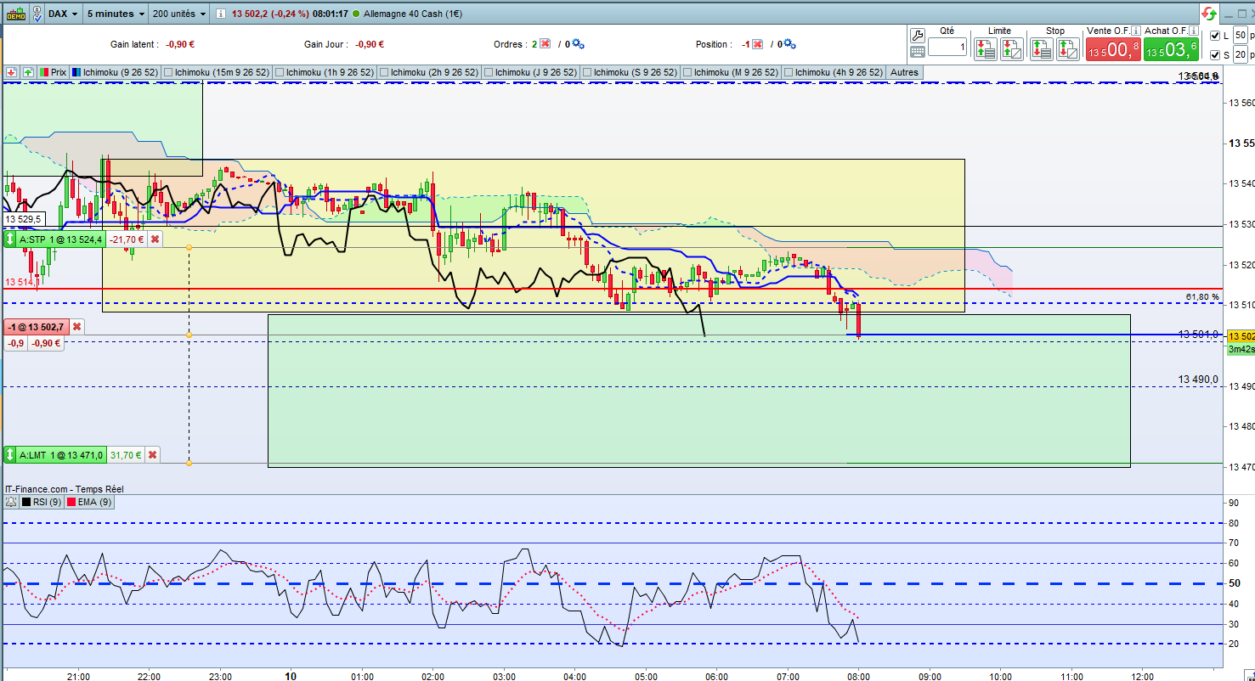Open the EMA (9) indicator settings

click(89, 502)
